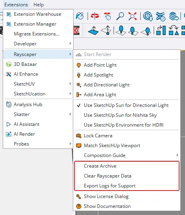Click the third blue pin-on-plane icon
Screen dimensions: 185x215
click(146, 31)
